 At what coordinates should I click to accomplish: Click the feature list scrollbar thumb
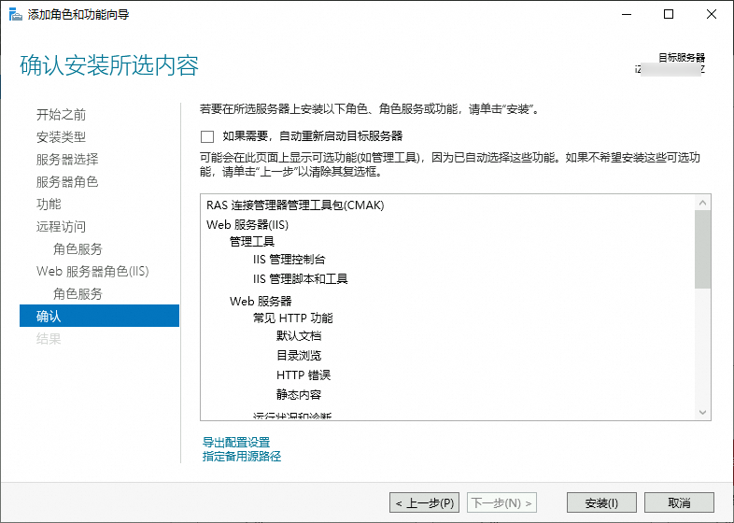[702, 249]
